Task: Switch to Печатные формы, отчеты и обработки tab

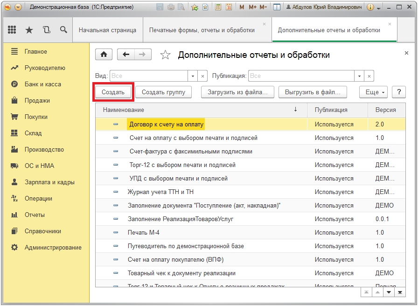Action: point(202,30)
